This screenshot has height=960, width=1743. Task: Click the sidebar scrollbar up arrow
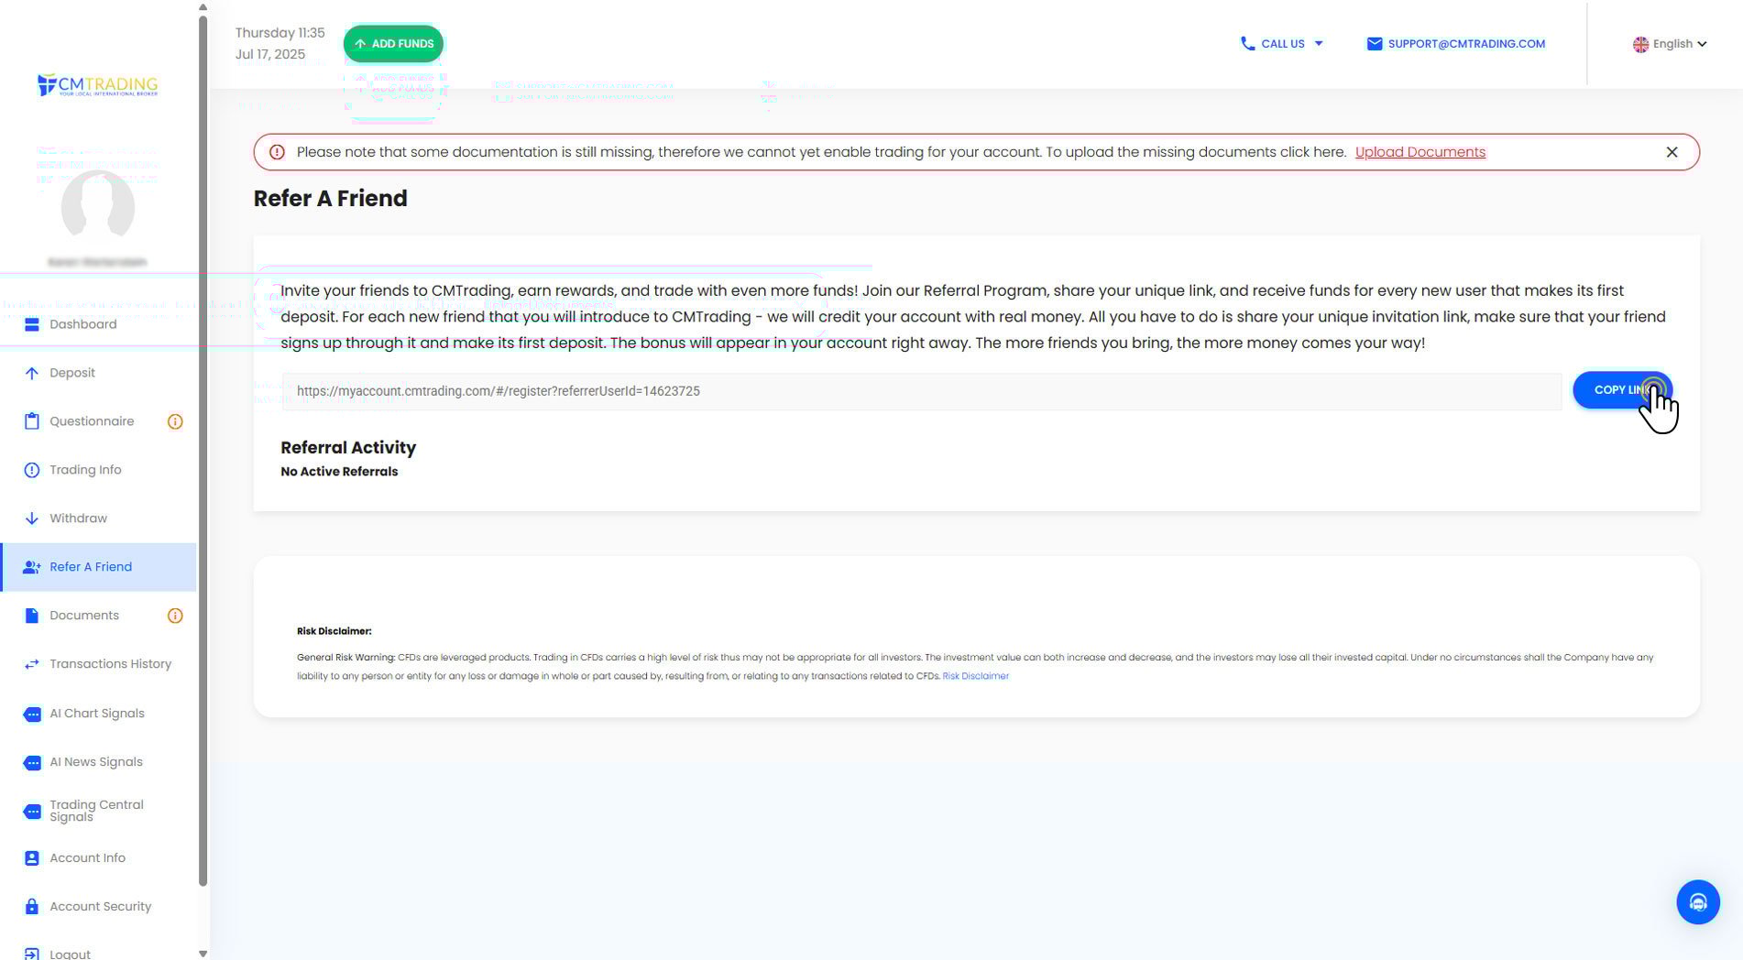point(203,7)
